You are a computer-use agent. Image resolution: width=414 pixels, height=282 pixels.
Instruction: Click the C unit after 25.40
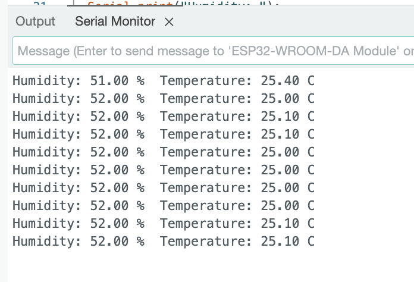(310, 80)
